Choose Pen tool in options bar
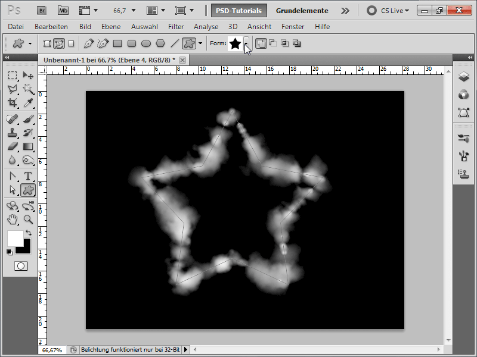The height and width of the screenshot is (357, 477). 88,43
